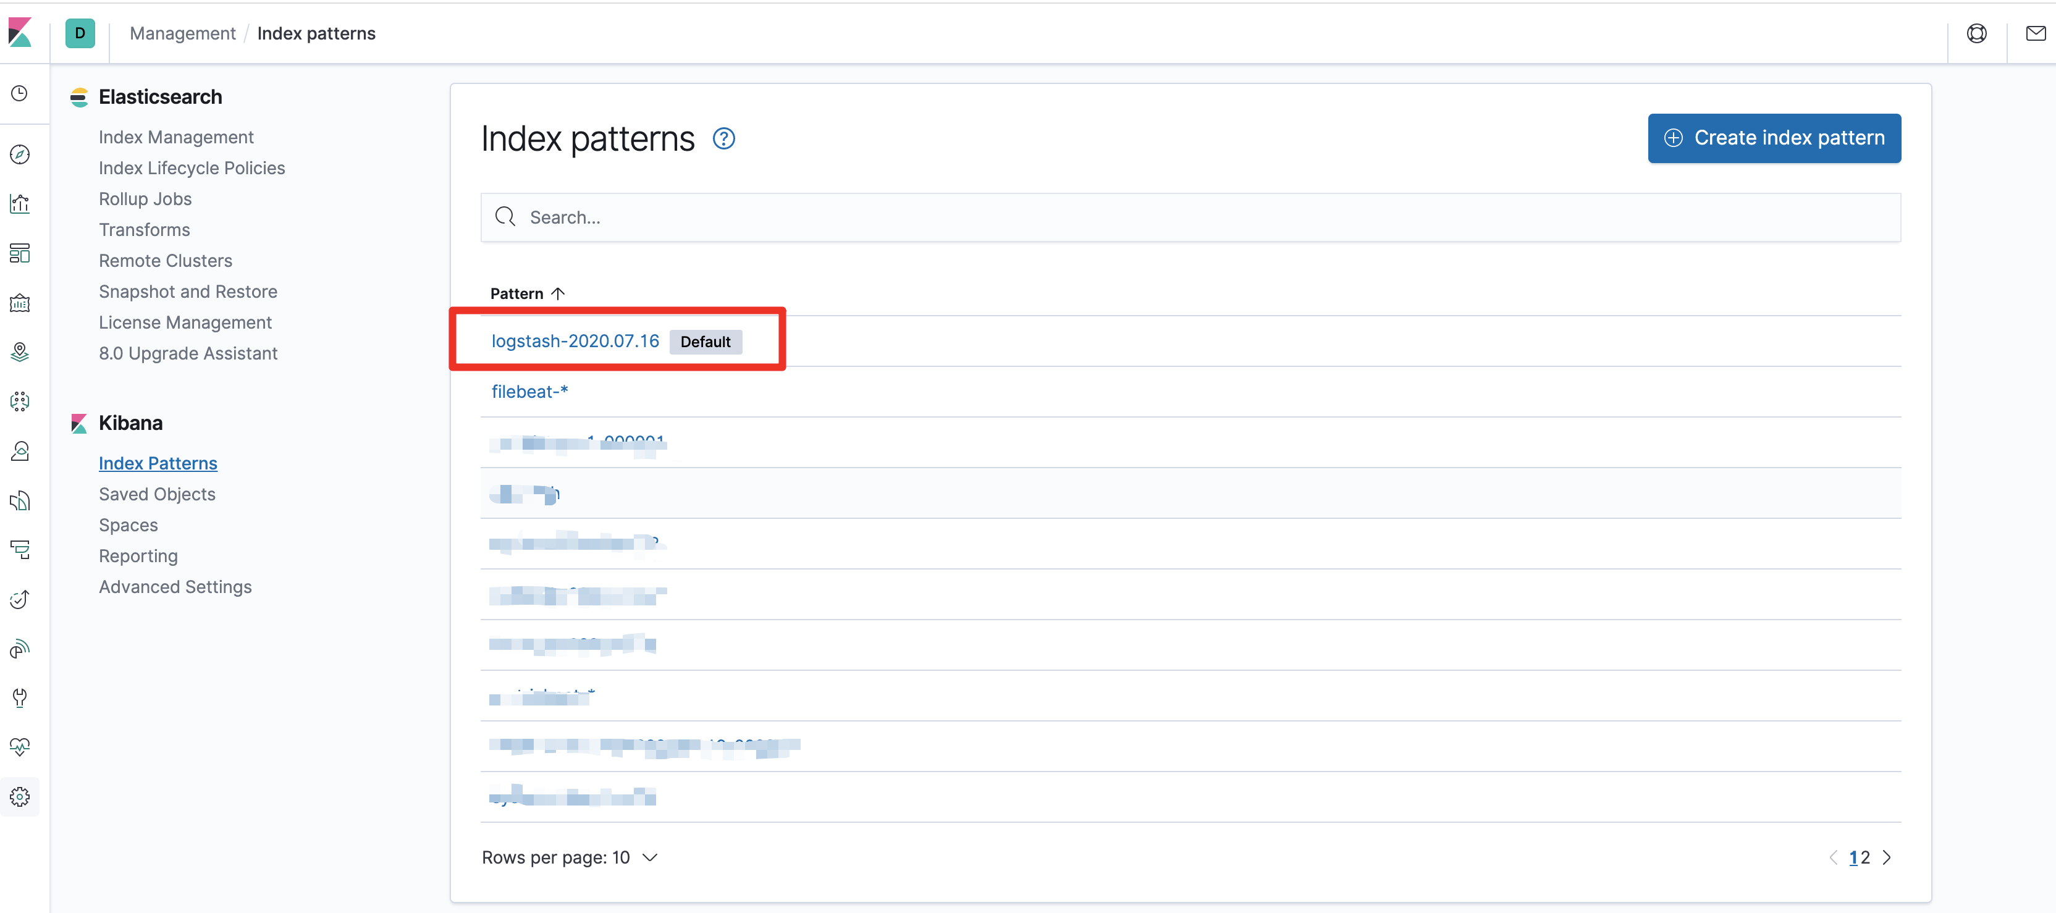Select Index Patterns under Kibana
This screenshot has height=913, width=2056.
click(x=158, y=464)
